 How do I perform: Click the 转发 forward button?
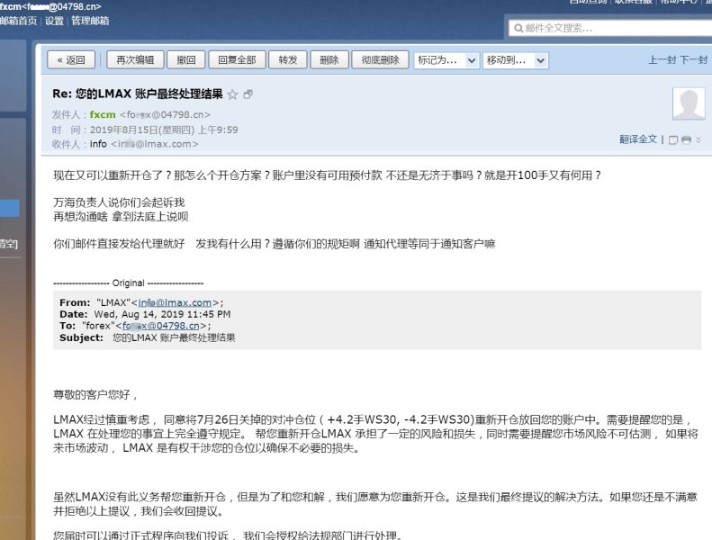(x=288, y=60)
